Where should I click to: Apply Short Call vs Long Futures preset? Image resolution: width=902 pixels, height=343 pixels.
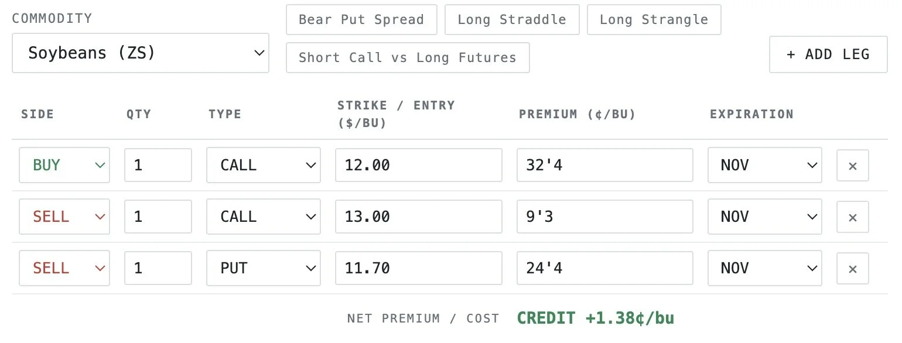(408, 57)
